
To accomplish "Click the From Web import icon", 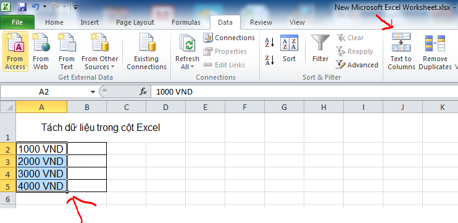I will click(41, 51).
